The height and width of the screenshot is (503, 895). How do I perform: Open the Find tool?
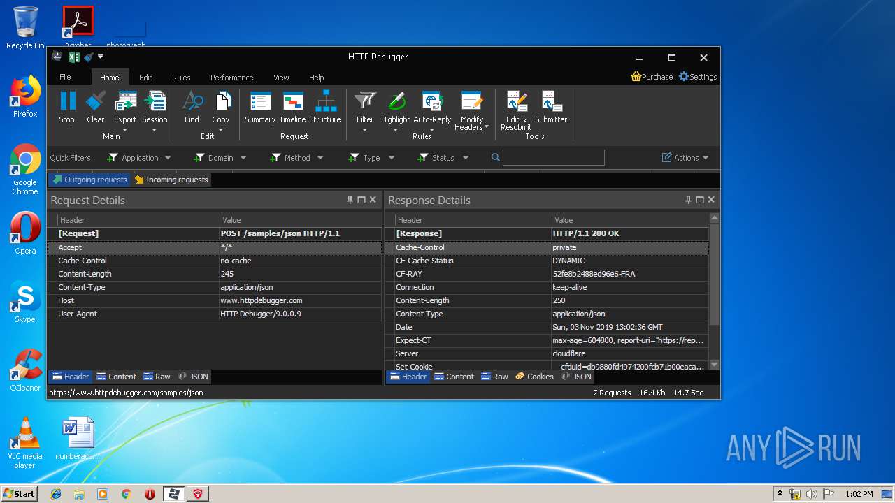(x=192, y=108)
